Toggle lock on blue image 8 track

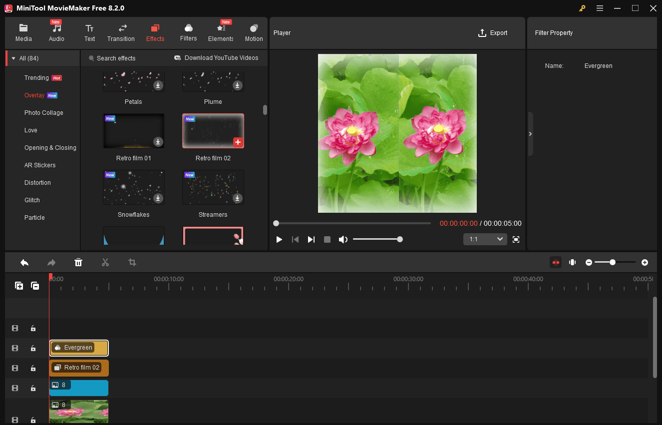pos(33,388)
